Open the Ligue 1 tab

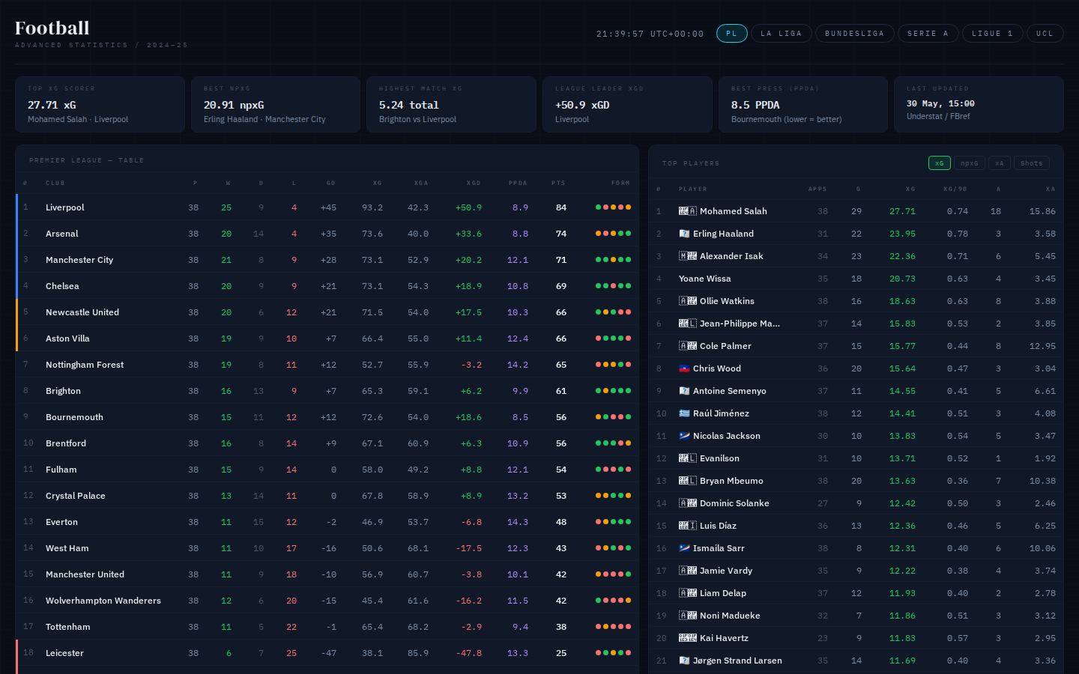pos(992,34)
